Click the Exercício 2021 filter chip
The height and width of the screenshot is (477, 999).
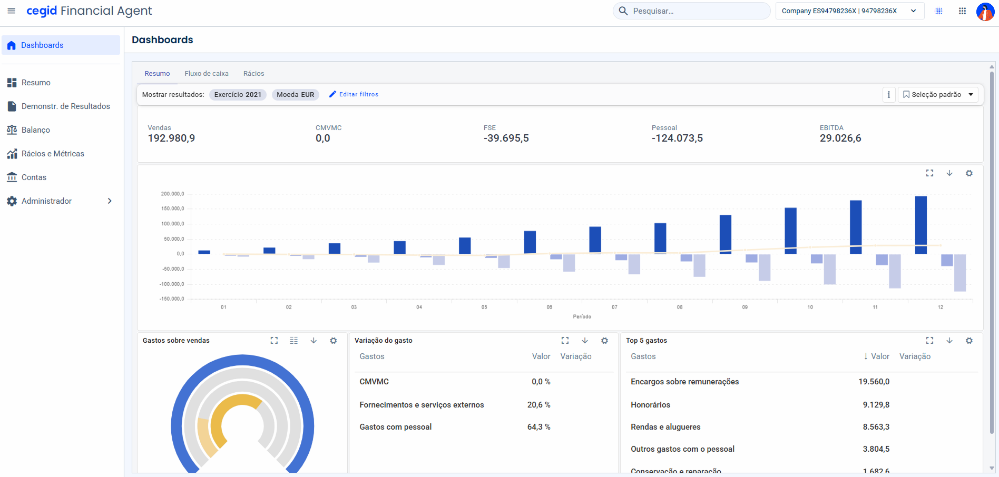pyautogui.click(x=238, y=95)
